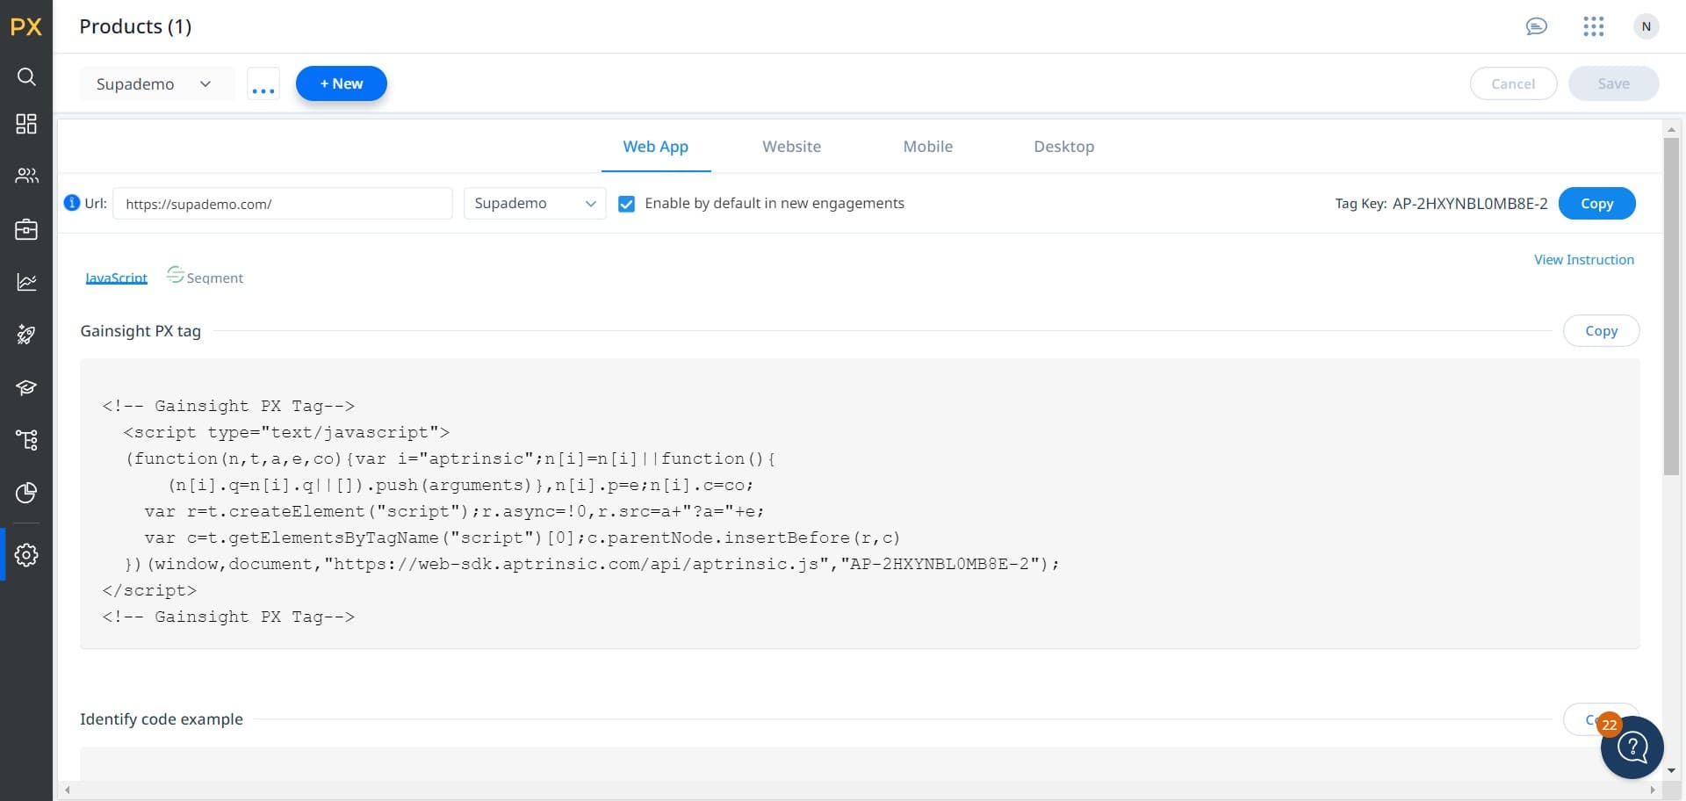
Task: Switch to the Mobile tab
Action: click(x=927, y=147)
